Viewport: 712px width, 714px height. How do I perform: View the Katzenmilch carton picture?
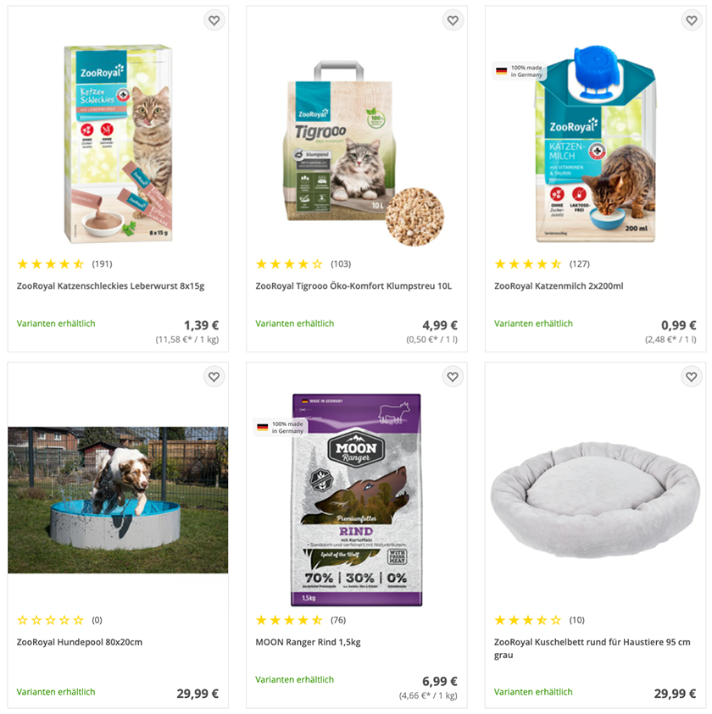(595, 143)
